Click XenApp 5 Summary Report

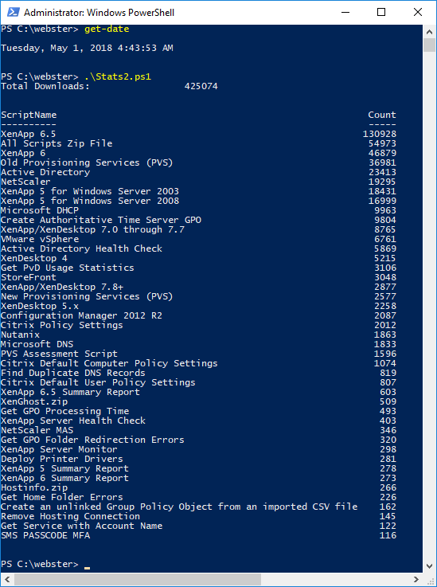pos(64,468)
